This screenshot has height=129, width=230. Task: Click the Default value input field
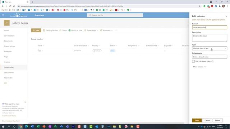210,57
